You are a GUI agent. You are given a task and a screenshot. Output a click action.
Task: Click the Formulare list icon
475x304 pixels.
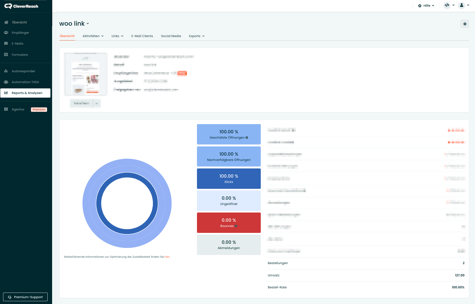tap(6, 55)
